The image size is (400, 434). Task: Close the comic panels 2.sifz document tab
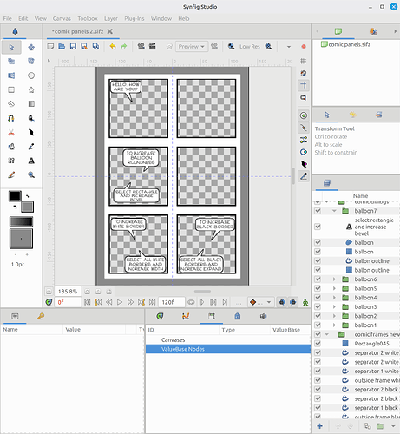pyautogui.click(x=110, y=31)
